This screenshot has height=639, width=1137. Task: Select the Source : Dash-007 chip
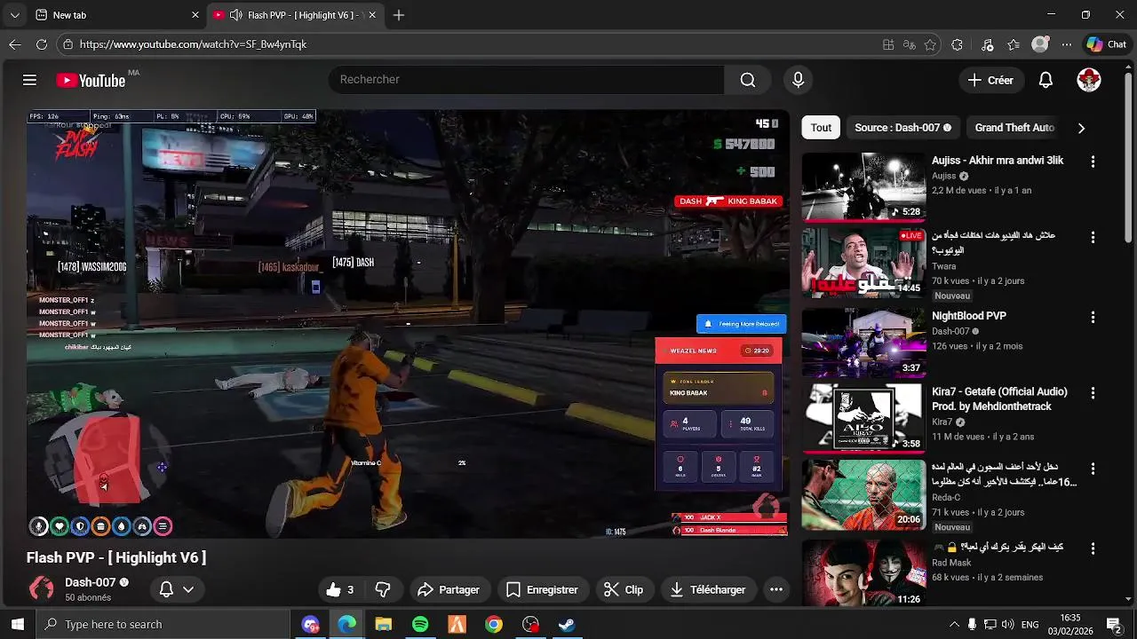[902, 128]
